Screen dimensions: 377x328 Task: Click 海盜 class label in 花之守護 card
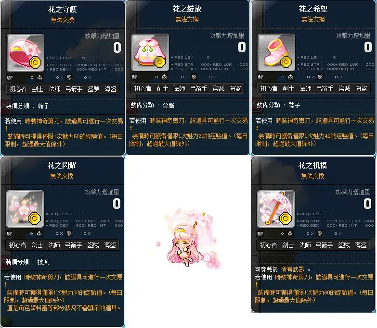[x=110, y=89]
